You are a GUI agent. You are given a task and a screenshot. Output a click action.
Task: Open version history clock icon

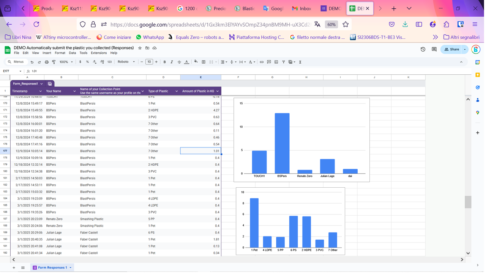click(x=423, y=49)
